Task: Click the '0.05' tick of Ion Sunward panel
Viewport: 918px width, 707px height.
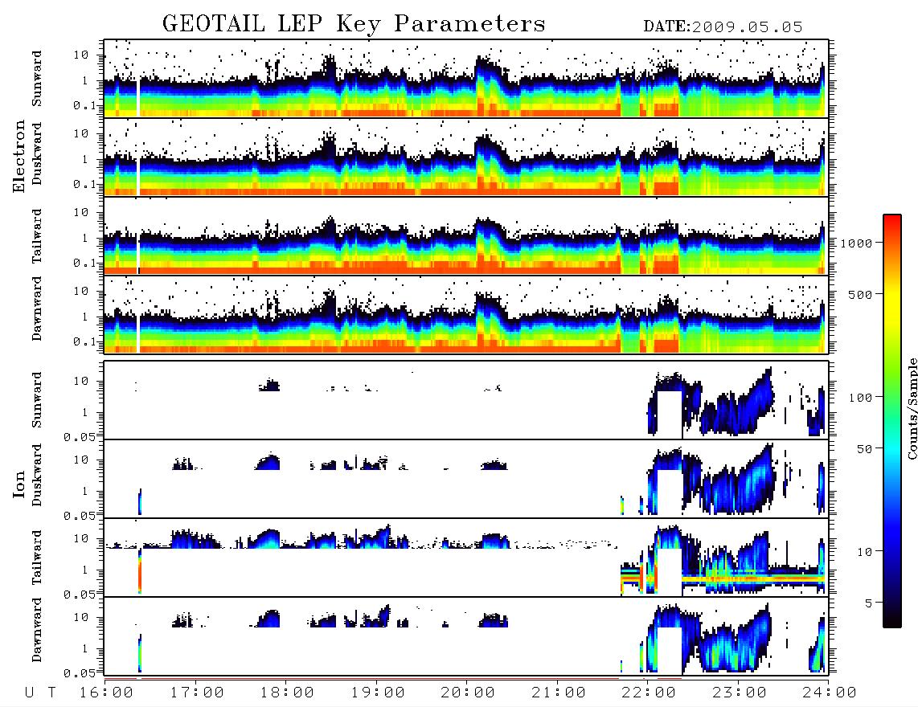Action: click(79, 436)
